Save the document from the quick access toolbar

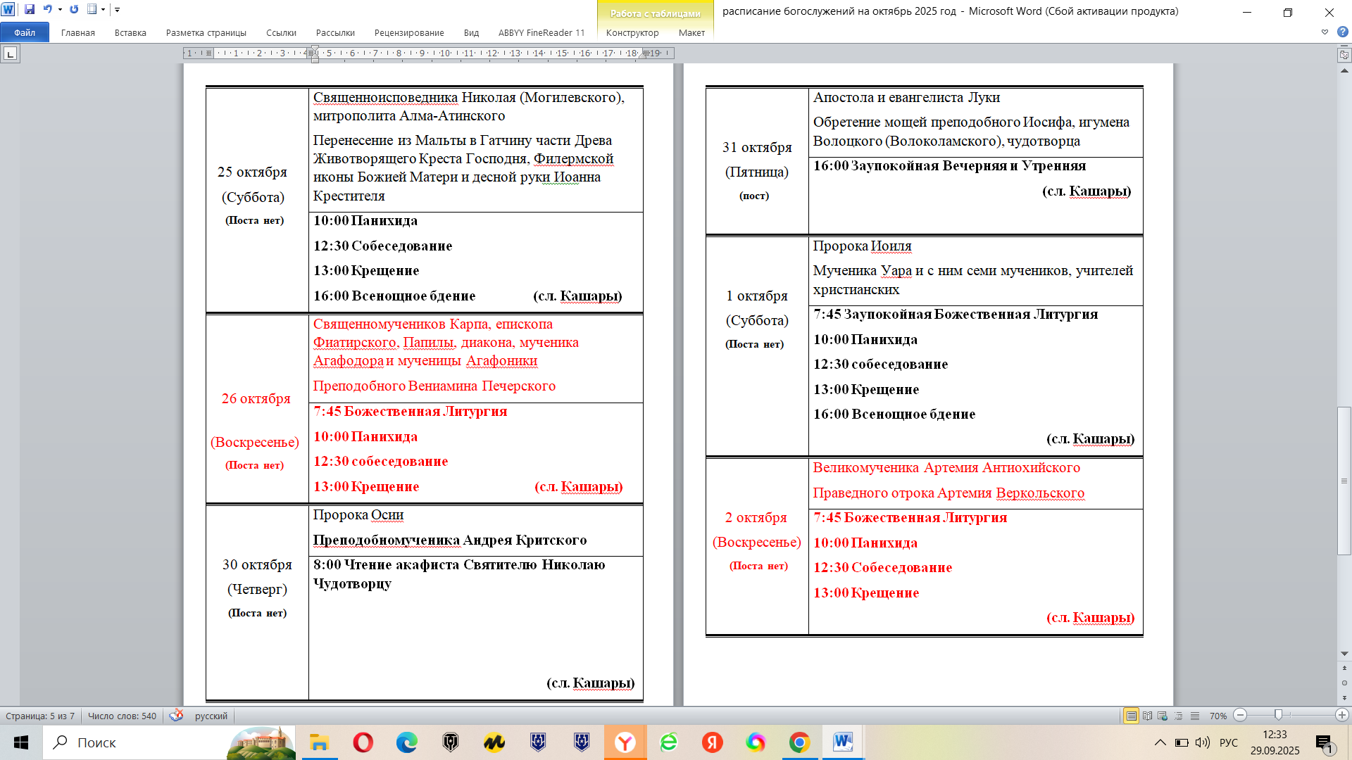point(30,10)
